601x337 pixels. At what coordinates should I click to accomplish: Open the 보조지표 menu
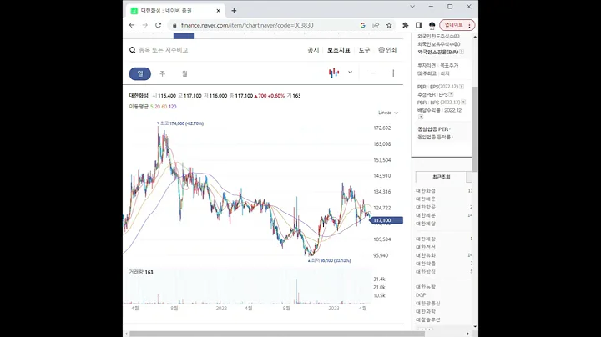click(x=338, y=50)
